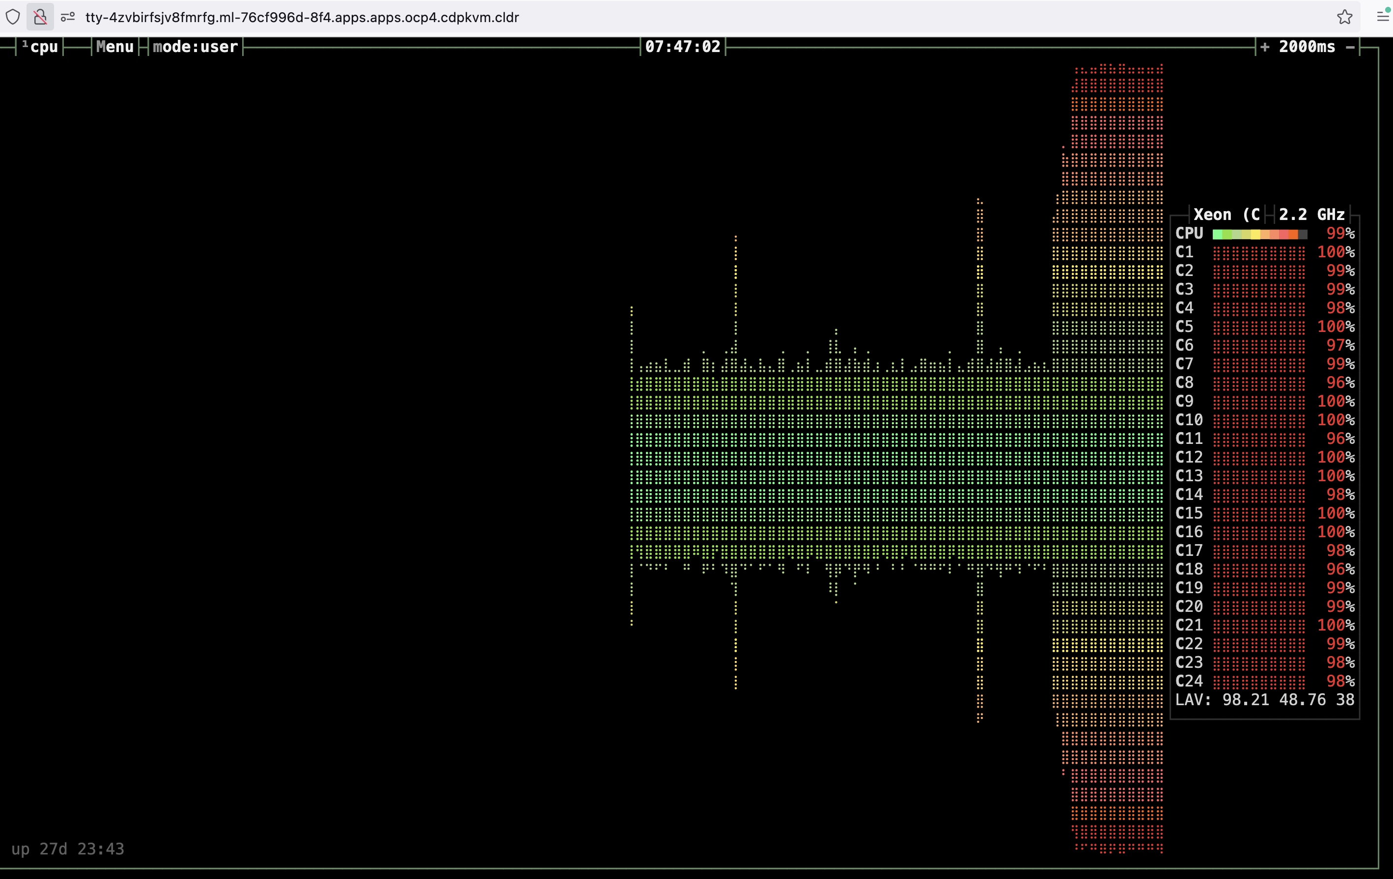Increase update interval with plus sign
This screenshot has width=1393, height=879.
[1265, 47]
